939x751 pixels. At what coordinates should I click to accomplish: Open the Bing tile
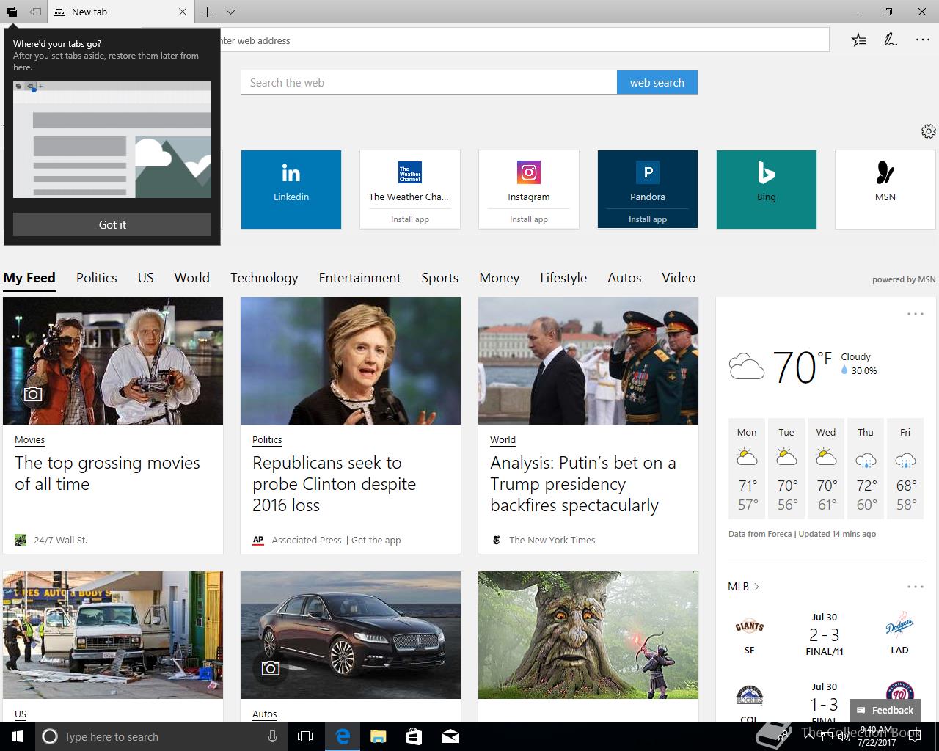(x=767, y=189)
